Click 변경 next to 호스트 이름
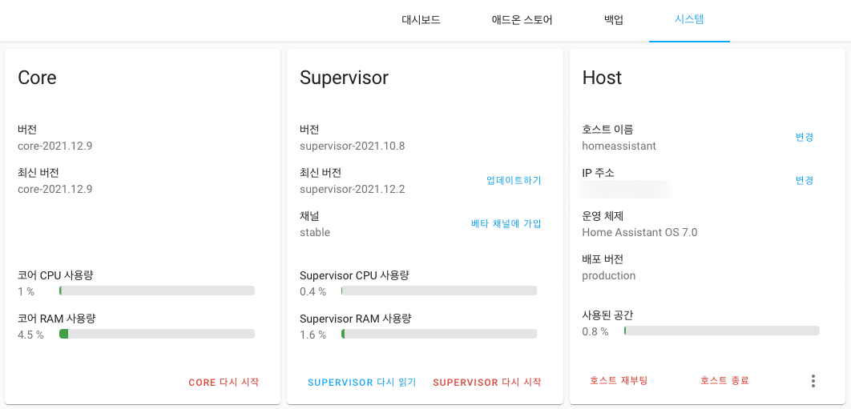 point(805,137)
